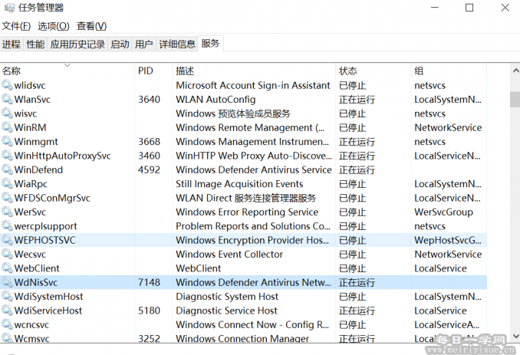Sort services by 名称 column header

(x=67, y=71)
